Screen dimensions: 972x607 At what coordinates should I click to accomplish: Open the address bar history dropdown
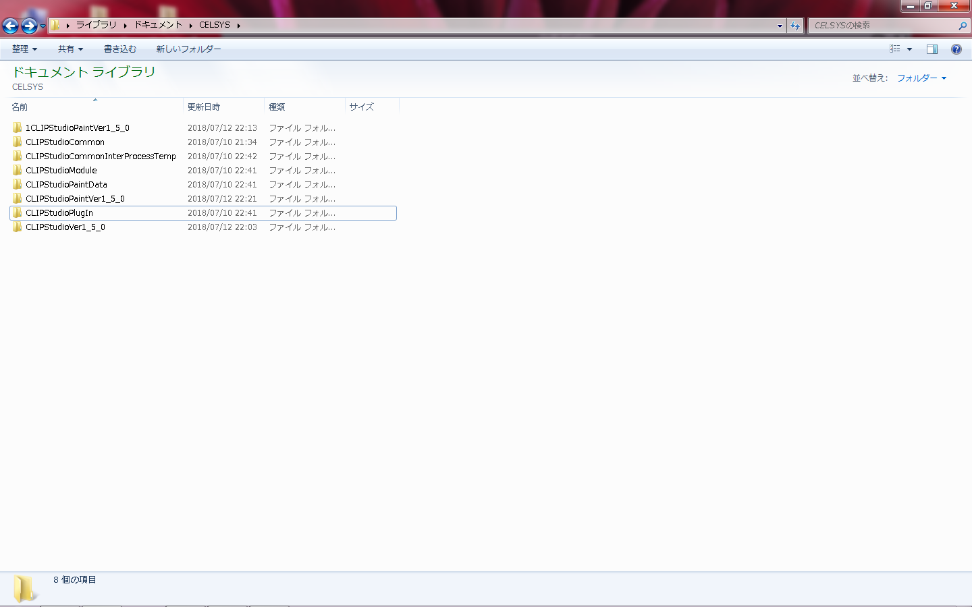coord(780,26)
